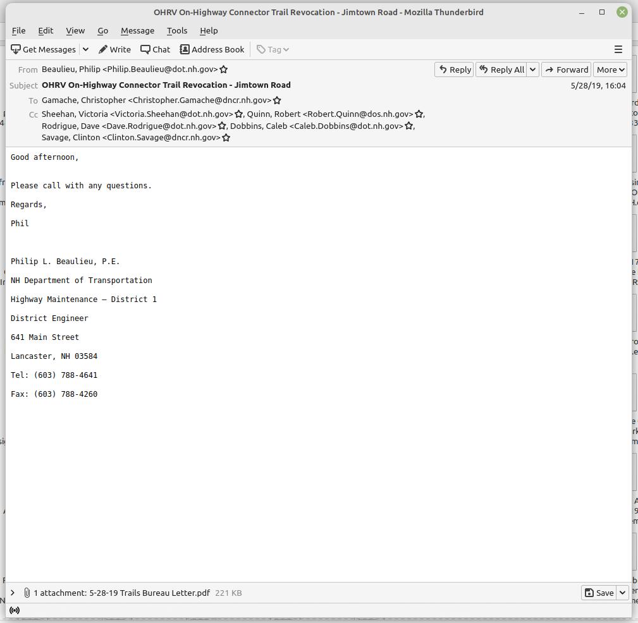Click the Reply button
This screenshot has height=623, width=638.
pos(454,70)
